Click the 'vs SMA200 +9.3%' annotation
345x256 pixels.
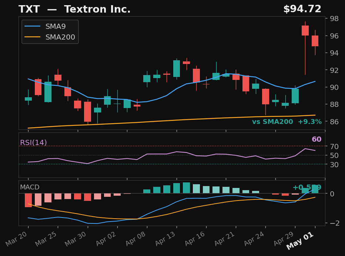point(287,122)
